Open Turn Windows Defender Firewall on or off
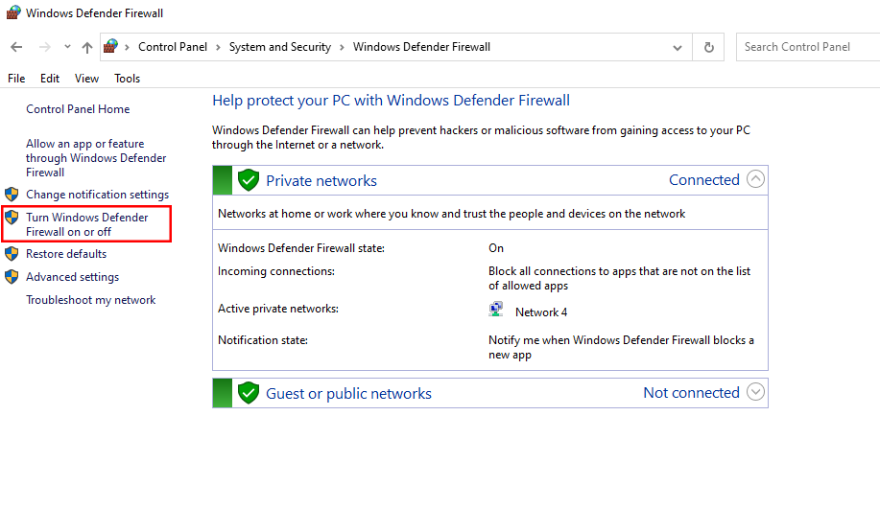The width and height of the screenshot is (880, 508). (x=86, y=224)
